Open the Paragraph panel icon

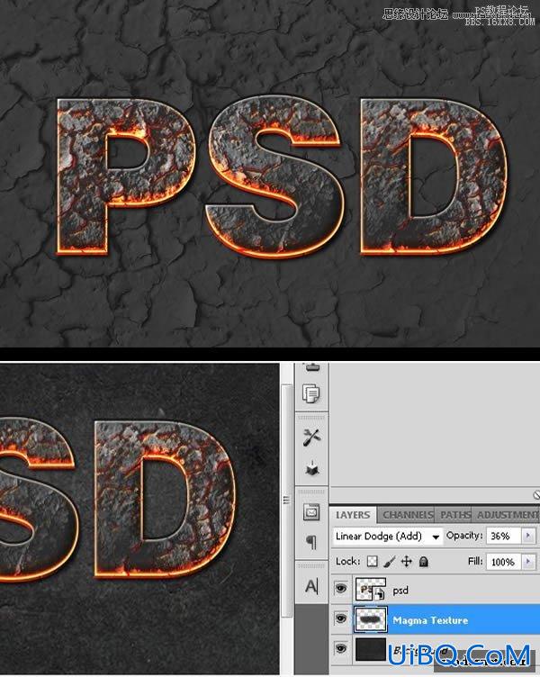point(311,541)
